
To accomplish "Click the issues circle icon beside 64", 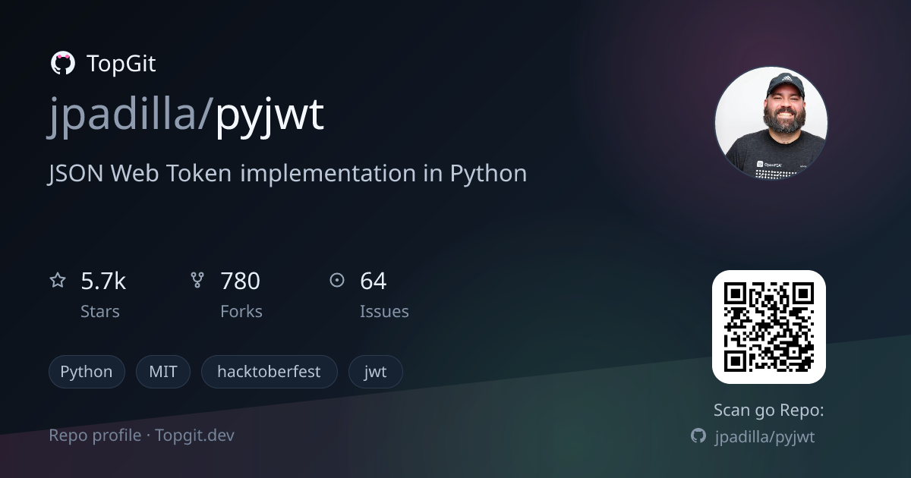I will coord(337,281).
